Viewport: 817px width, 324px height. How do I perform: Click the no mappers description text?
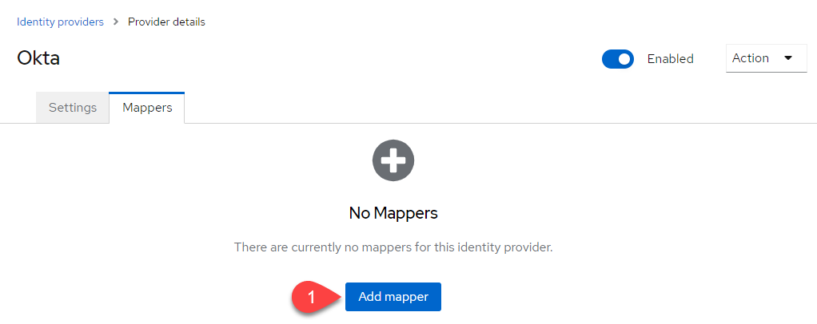pyautogui.click(x=393, y=247)
